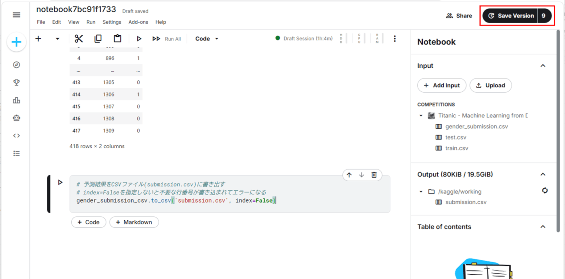Run the to_csv code cell using its play icon
The height and width of the screenshot is (279, 565).
click(x=60, y=183)
